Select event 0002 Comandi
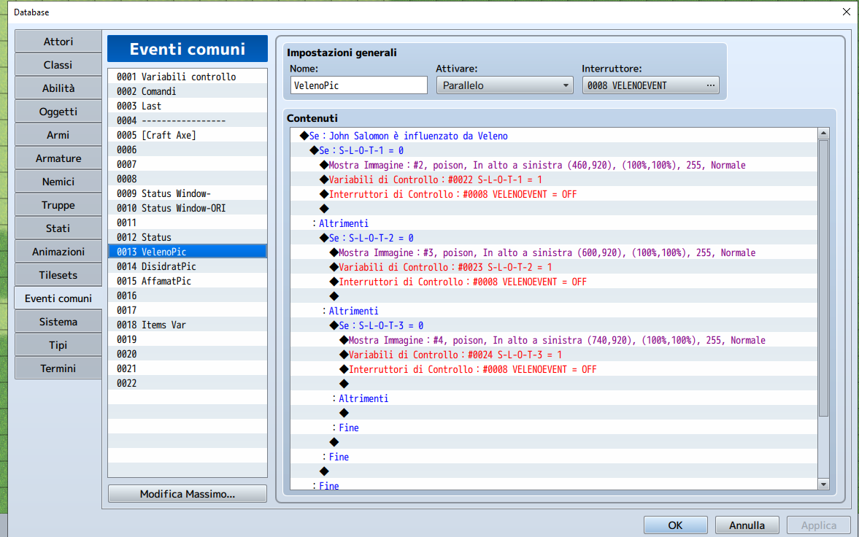Screen dimensions: 859x537 (x=188, y=91)
